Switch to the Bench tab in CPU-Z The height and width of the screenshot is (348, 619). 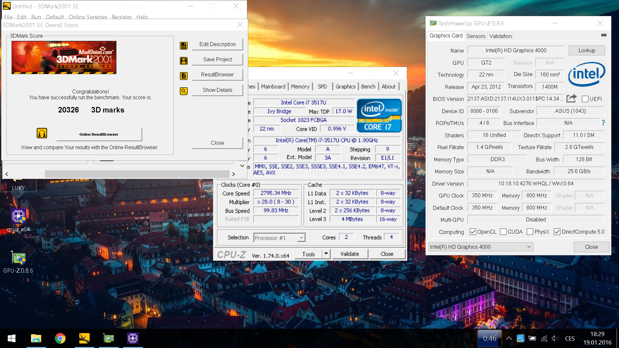tap(368, 86)
